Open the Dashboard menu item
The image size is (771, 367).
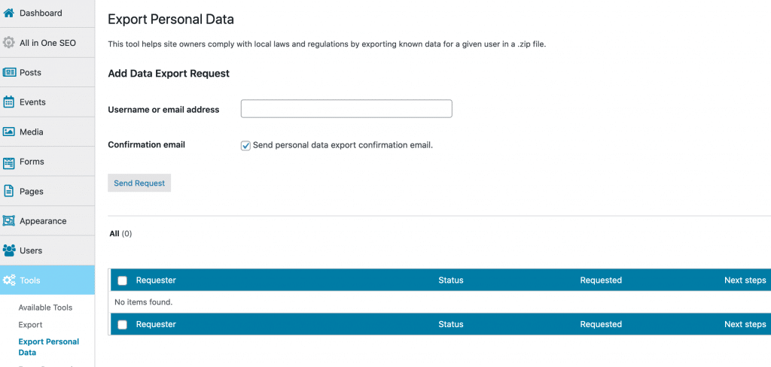tap(47, 14)
